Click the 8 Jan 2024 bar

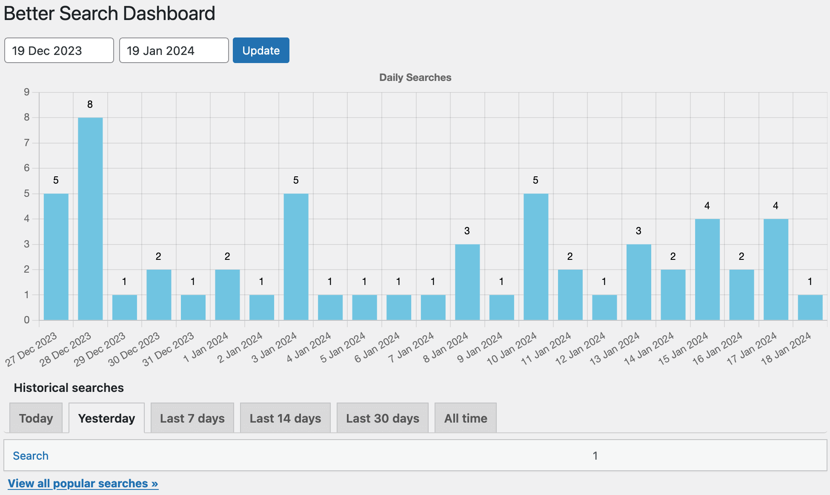pyautogui.click(x=467, y=282)
